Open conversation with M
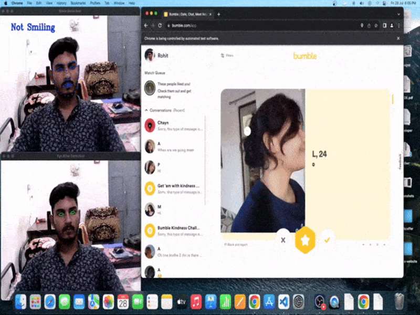This screenshot has width=420, height=315. click(174, 209)
